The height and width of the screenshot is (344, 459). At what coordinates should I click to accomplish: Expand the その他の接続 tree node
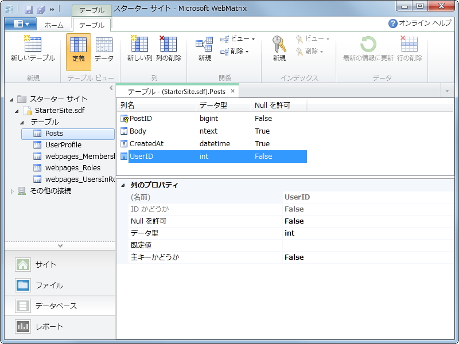12,191
